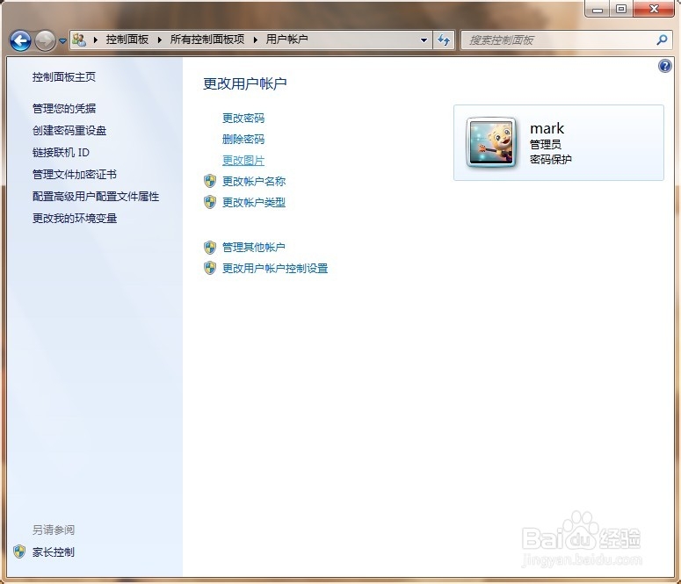This screenshot has width=681, height=584.
Task: Open 配置高级用户配置文件属性 link
Action: (96, 196)
